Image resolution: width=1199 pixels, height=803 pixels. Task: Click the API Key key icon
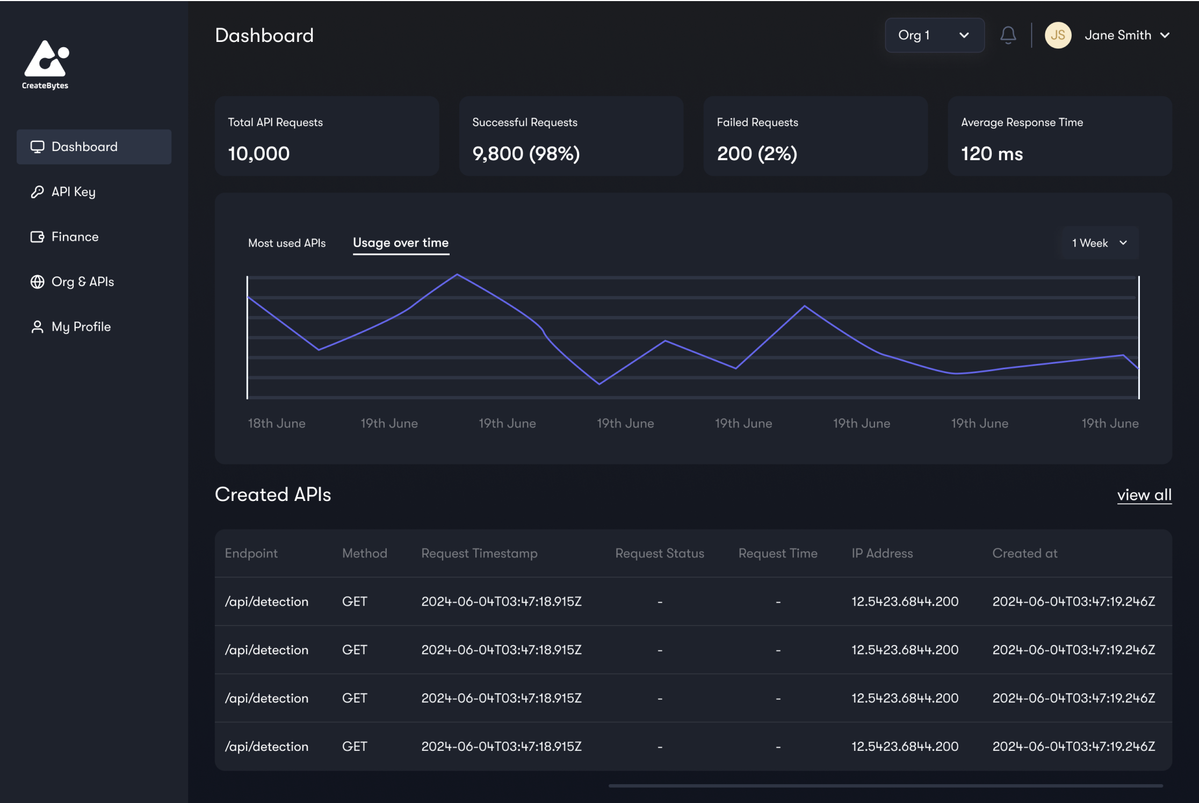(x=37, y=192)
